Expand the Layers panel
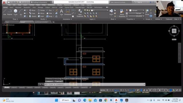183x103 pixels. pyautogui.click(x=92, y=19)
